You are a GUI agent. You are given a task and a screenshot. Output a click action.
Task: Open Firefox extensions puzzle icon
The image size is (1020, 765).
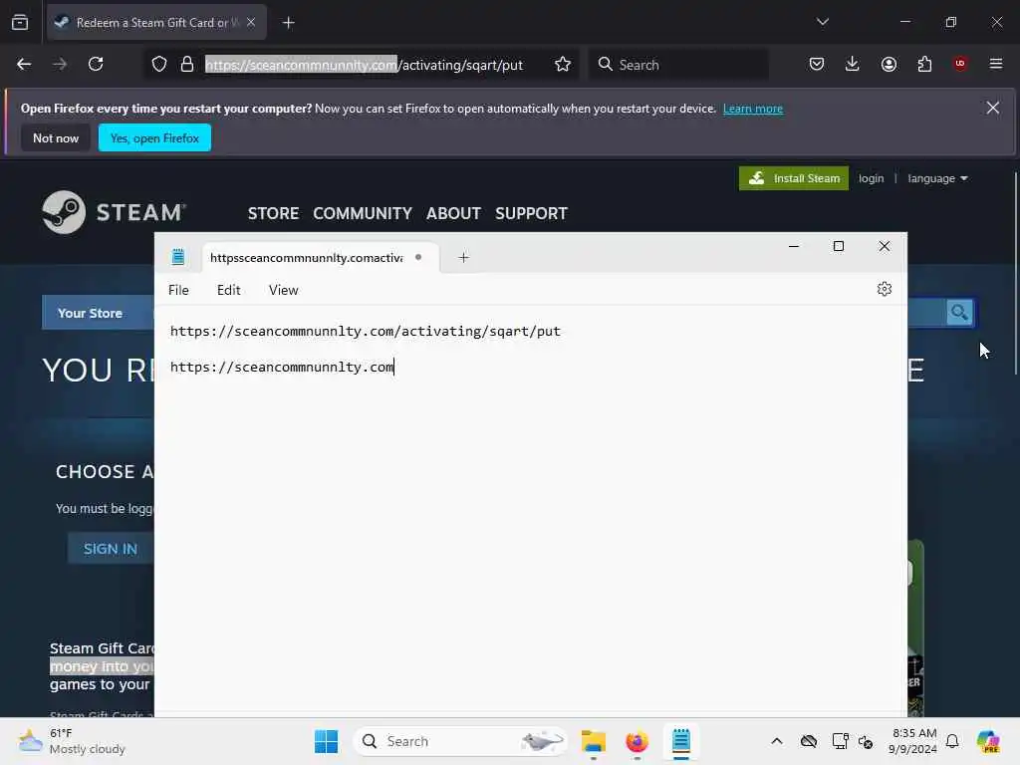[924, 64]
